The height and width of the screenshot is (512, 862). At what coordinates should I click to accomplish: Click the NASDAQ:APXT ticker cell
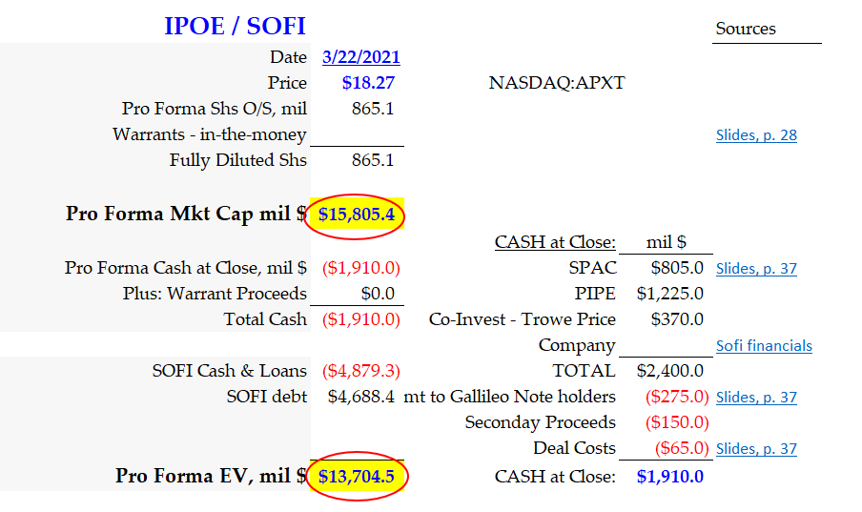click(556, 83)
